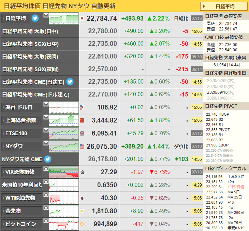Image resolution: width=249 pixels, height=231 pixels.
Task: Open chart popup icon for ビットコイン
Action: 46,221
